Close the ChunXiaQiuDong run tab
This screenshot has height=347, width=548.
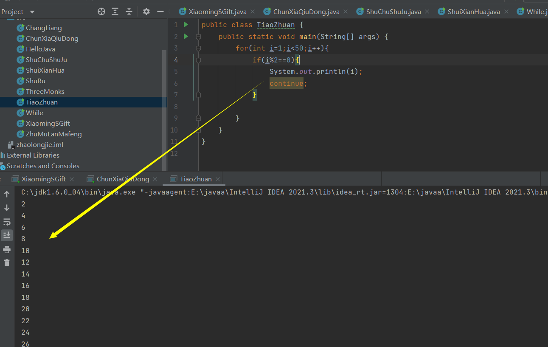pos(155,179)
